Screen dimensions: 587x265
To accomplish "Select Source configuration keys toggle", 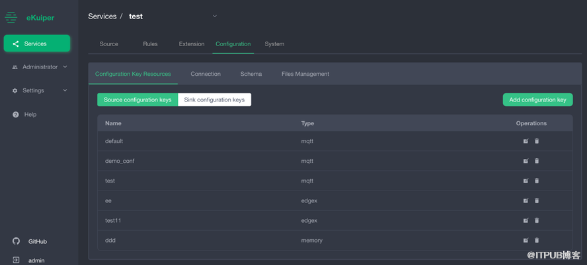I will pyautogui.click(x=137, y=100).
